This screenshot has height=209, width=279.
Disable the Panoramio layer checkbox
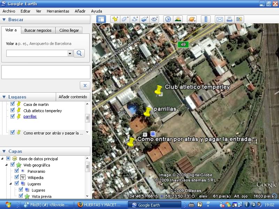click(x=17, y=171)
